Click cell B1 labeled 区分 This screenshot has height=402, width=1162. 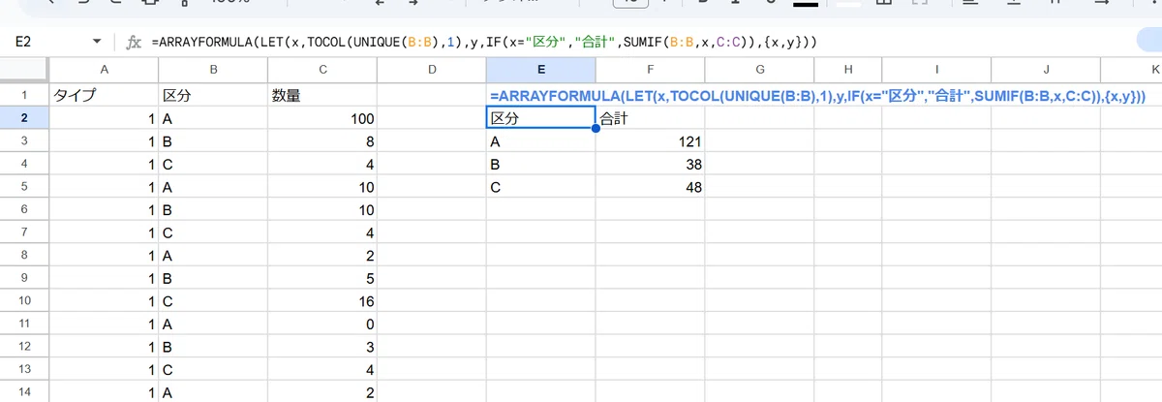[x=213, y=95]
